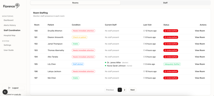Click the clock icon beside 12 hours ago
The height and width of the screenshot is (96, 214).
144,31
